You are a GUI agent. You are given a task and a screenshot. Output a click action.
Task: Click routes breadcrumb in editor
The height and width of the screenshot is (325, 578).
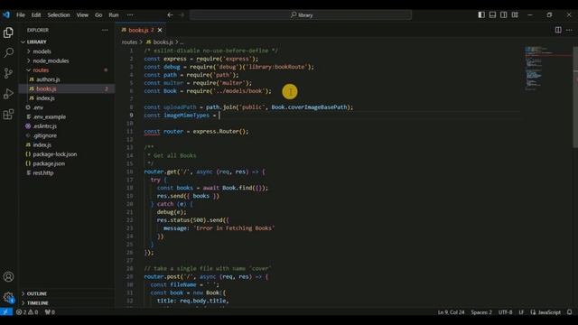(129, 42)
